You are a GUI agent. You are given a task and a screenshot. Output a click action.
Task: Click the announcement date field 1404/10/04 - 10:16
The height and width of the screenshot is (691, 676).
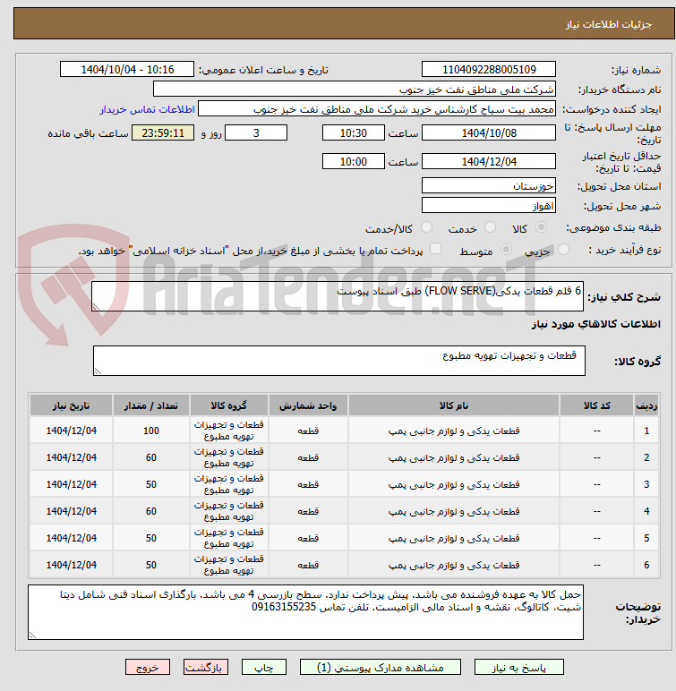point(127,69)
